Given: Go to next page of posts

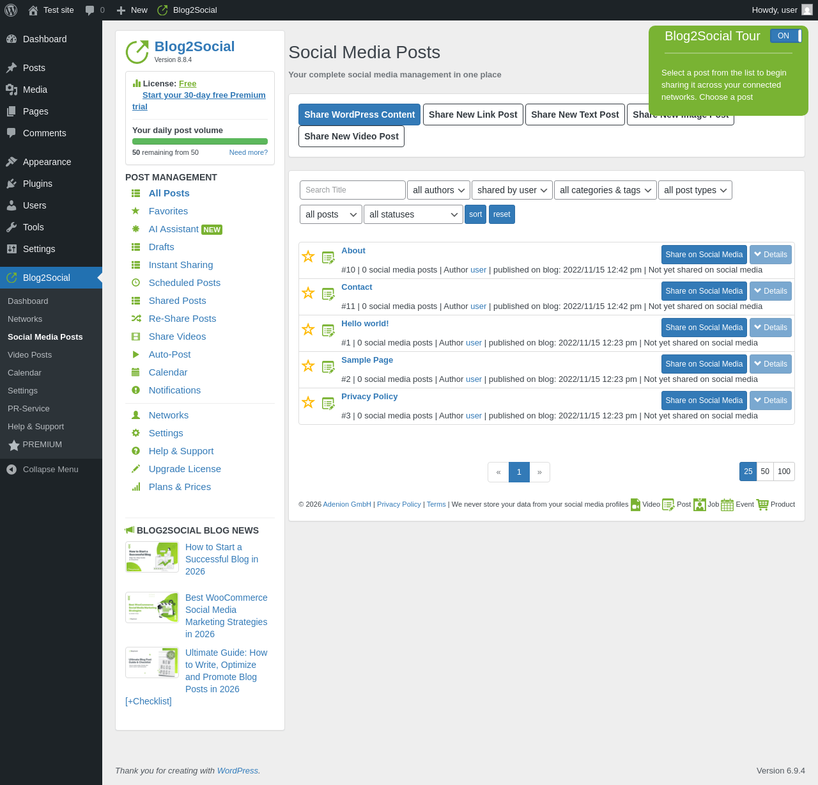Looking at the screenshot, I should coord(540,472).
